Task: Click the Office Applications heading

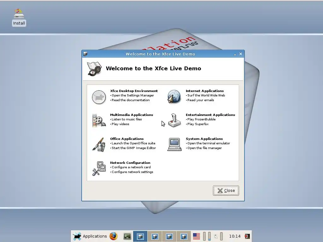Action: (127, 139)
